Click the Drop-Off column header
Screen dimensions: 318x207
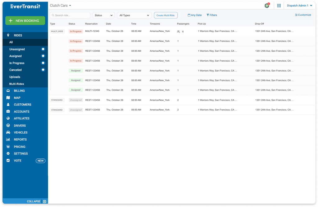pyautogui.click(x=259, y=24)
